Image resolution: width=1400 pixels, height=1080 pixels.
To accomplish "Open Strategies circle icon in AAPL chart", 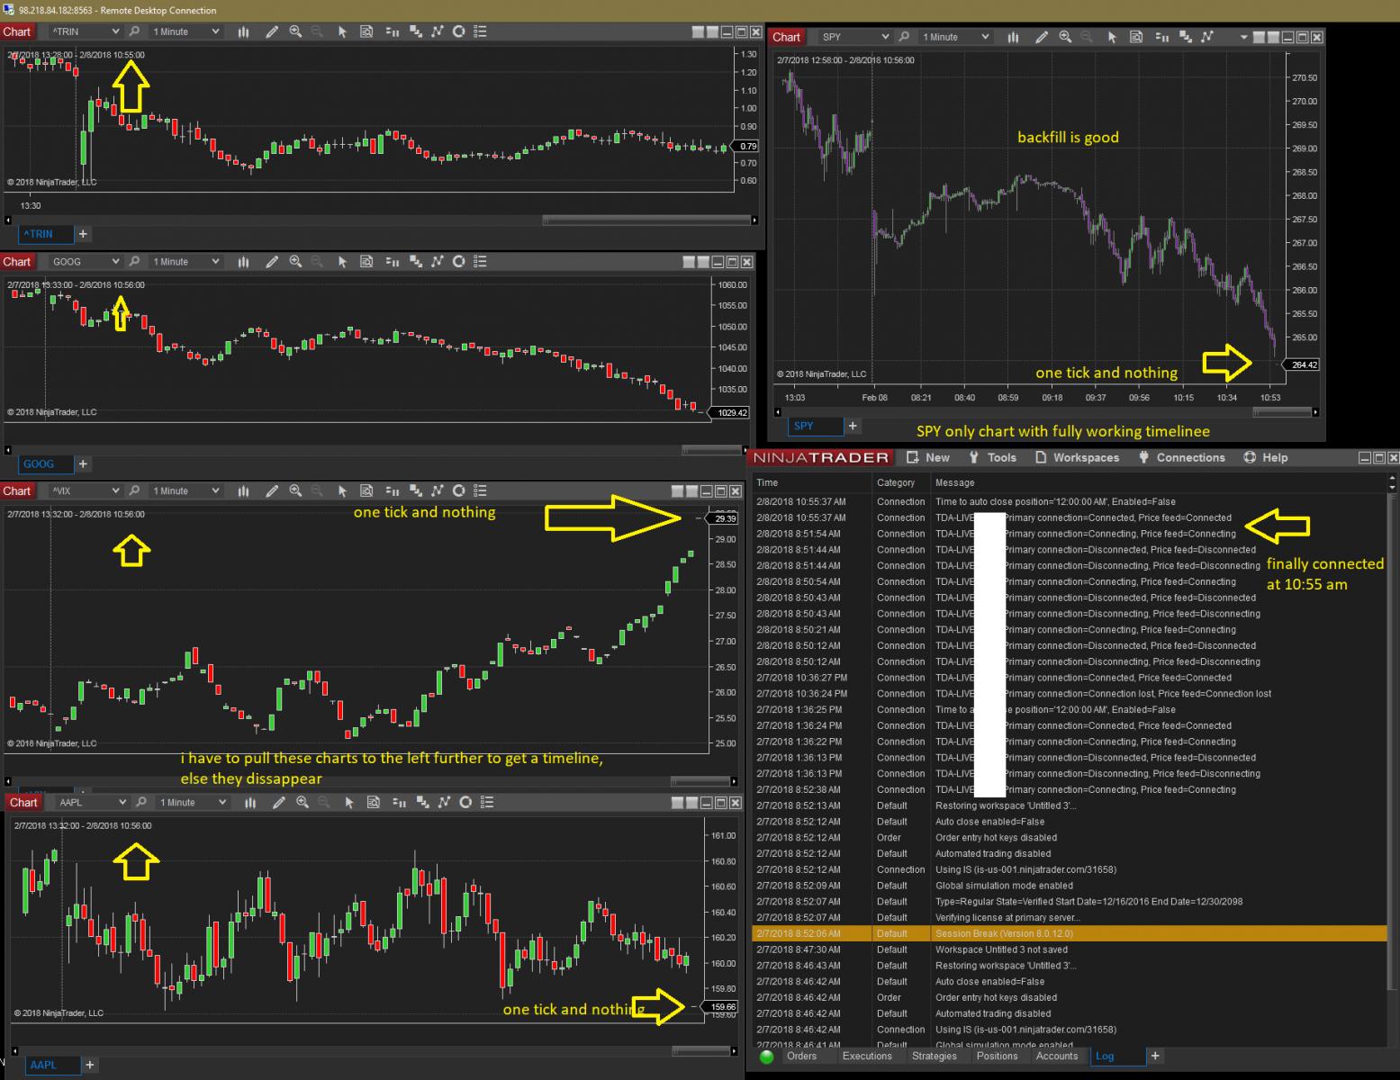I will click(465, 803).
